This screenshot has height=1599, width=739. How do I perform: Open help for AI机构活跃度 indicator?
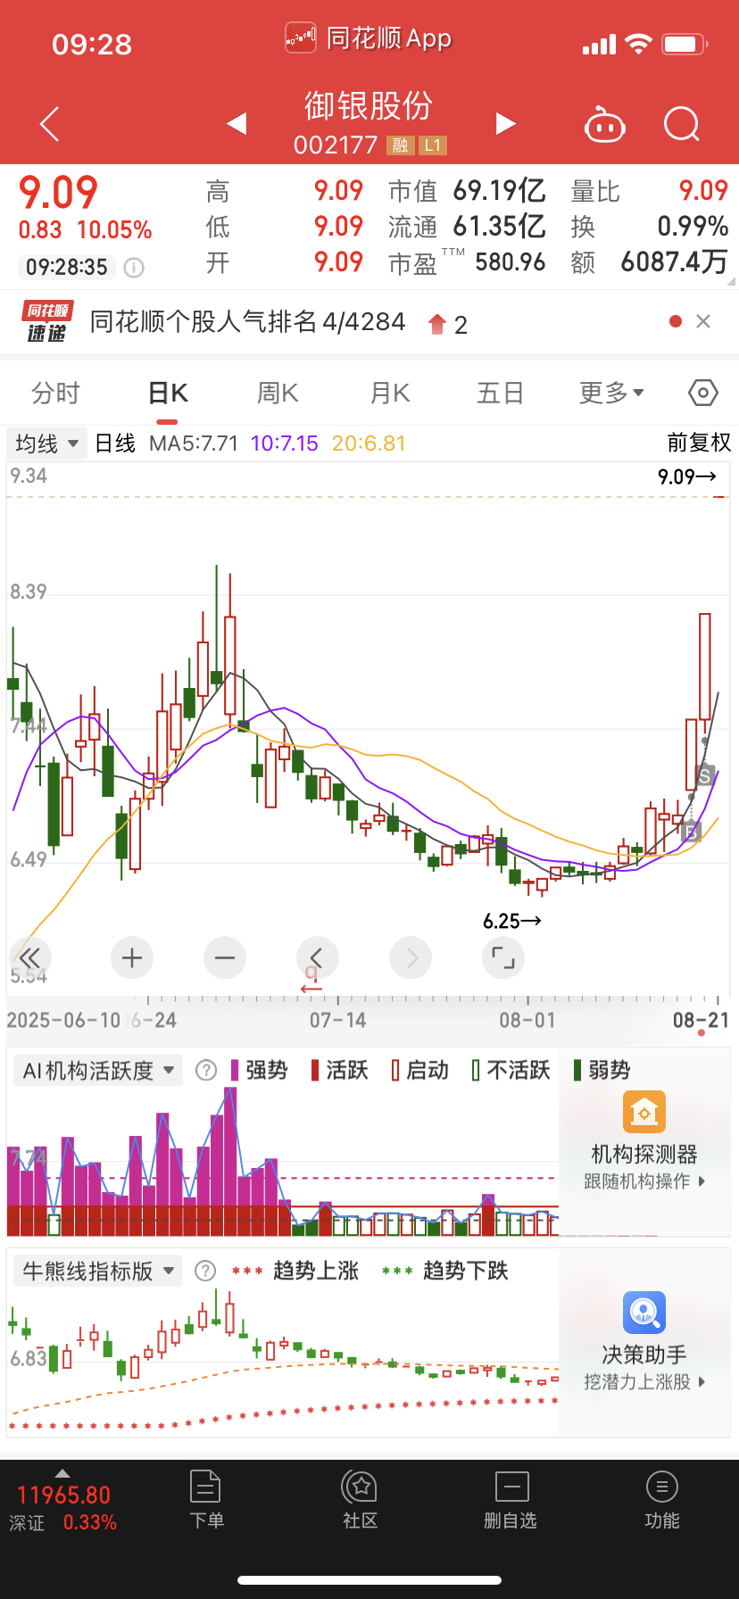pos(206,1070)
